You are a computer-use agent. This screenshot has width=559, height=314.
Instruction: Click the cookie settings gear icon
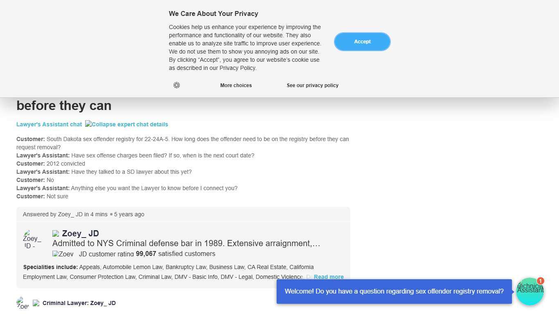pos(176,85)
